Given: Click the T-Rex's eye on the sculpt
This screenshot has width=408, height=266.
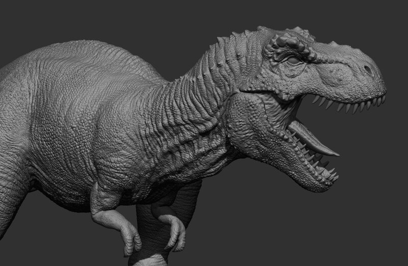Looking at the screenshot, I should tap(294, 60).
